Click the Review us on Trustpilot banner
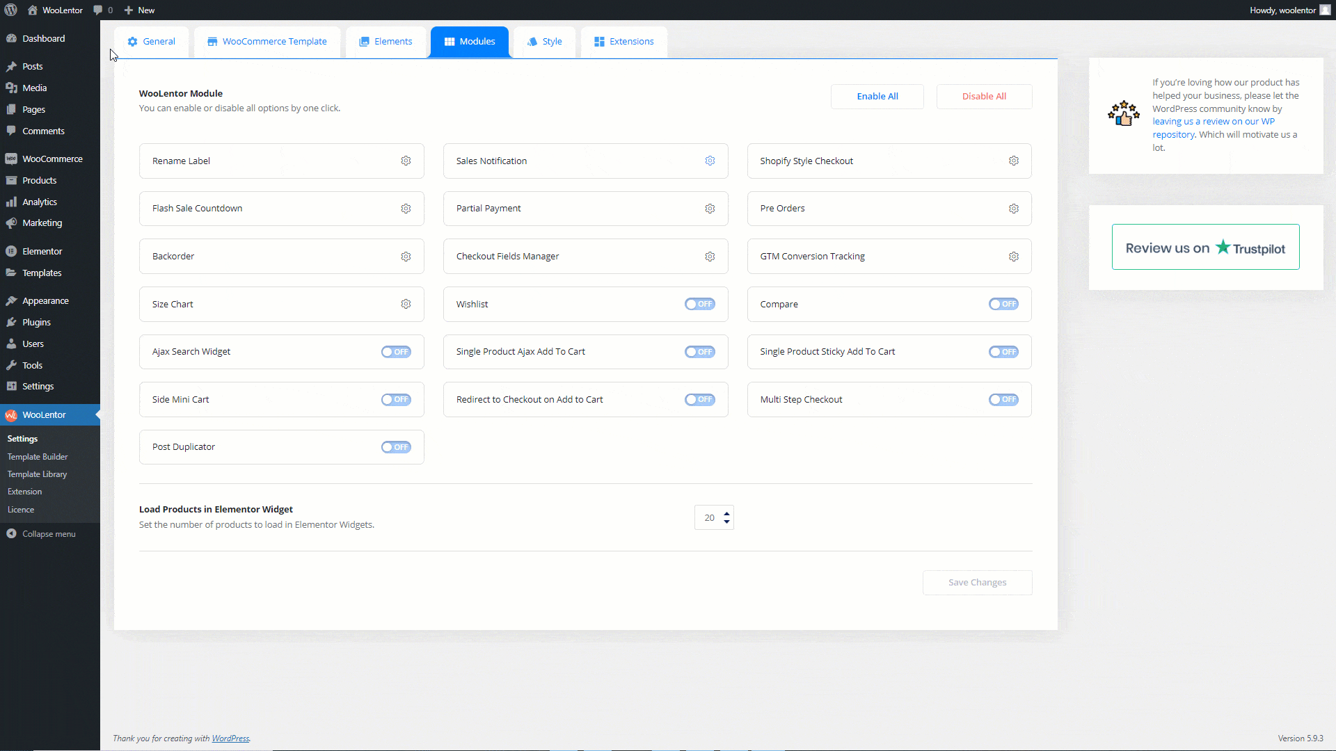Viewport: 1336px width, 751px height. pos(1205,248)
